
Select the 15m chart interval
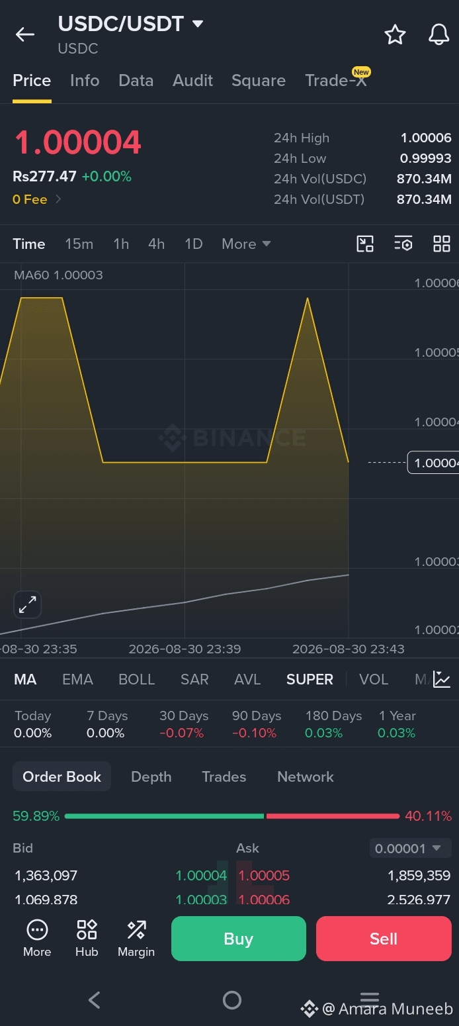(79, 244)
